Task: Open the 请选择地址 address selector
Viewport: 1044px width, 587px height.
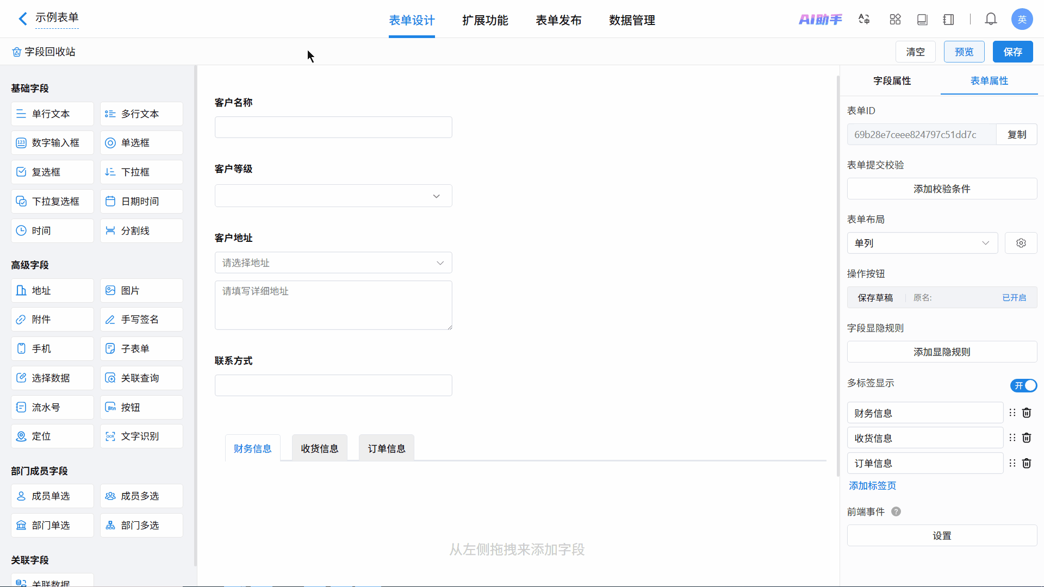Action: pyautogui.click(x=333, y=263)
